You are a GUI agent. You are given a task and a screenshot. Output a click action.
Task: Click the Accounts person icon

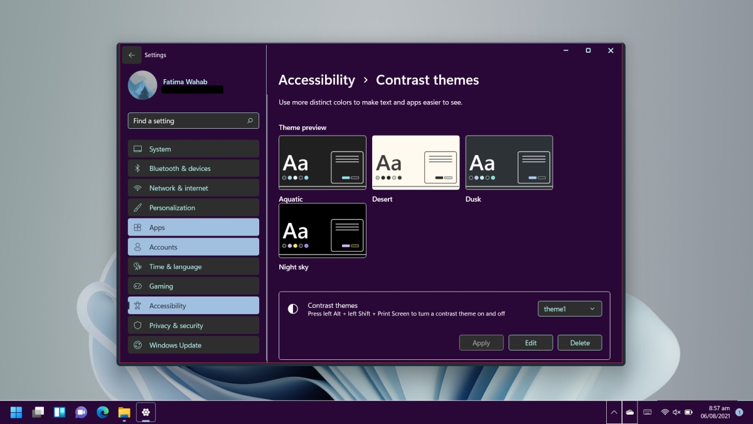pyautogui.click(x=137, y=247)
